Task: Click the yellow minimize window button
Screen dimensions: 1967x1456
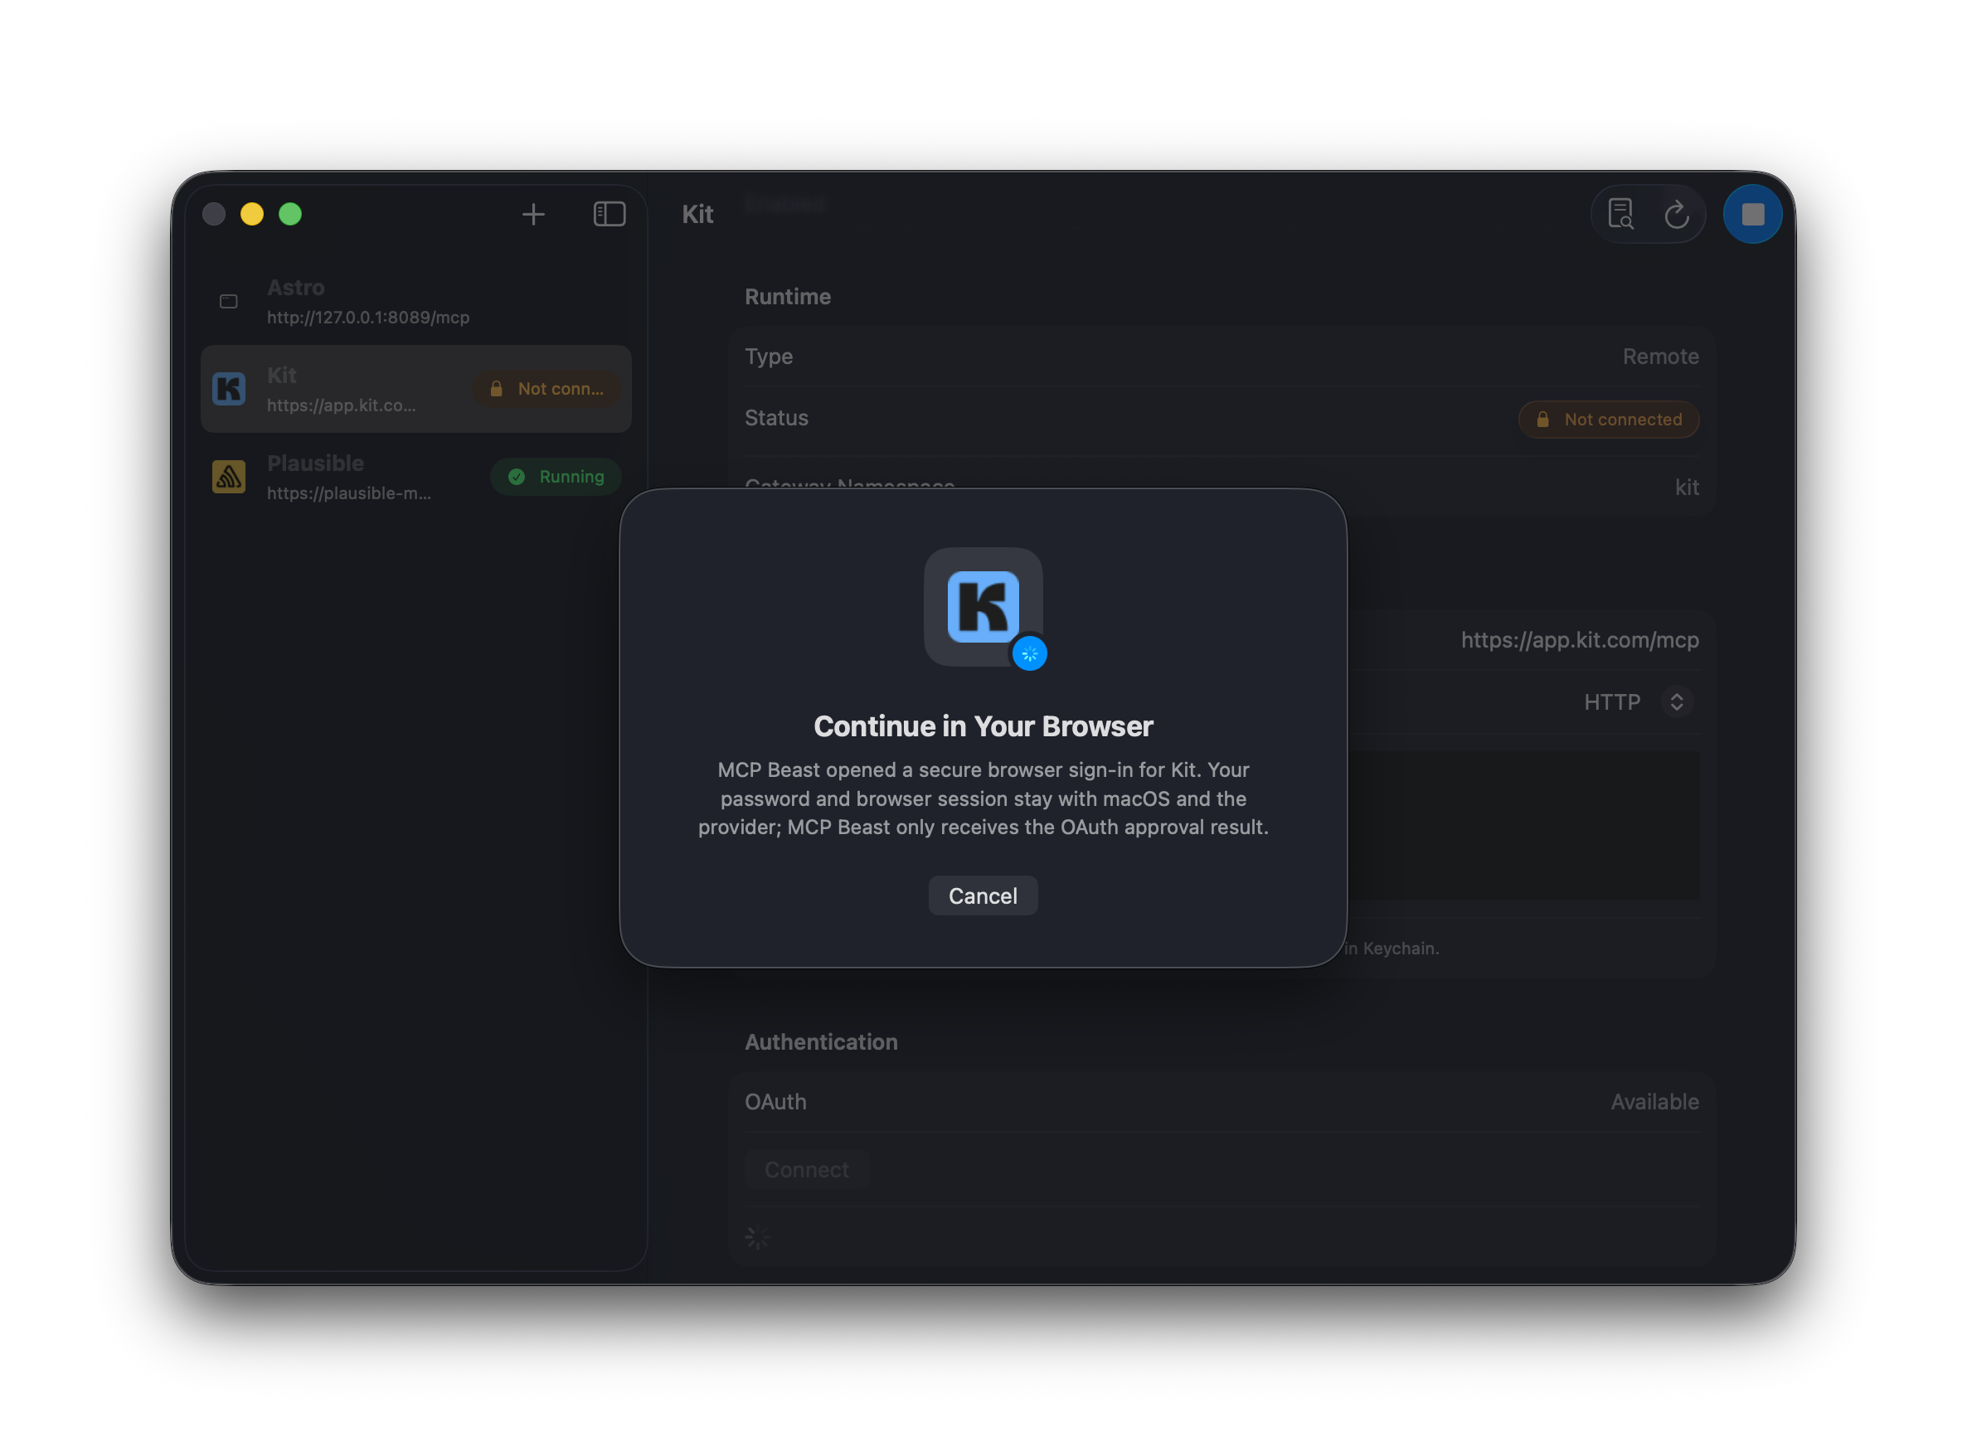Action: [x=252, y=214]
